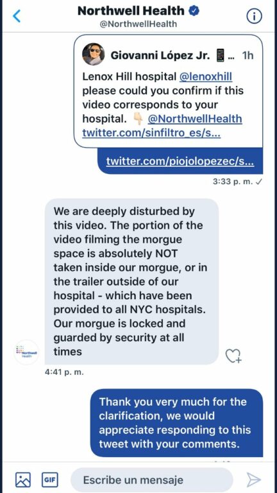Tap the verified badge next to Northwell Health
Viewport: 277px width, 493px height.
194,12
